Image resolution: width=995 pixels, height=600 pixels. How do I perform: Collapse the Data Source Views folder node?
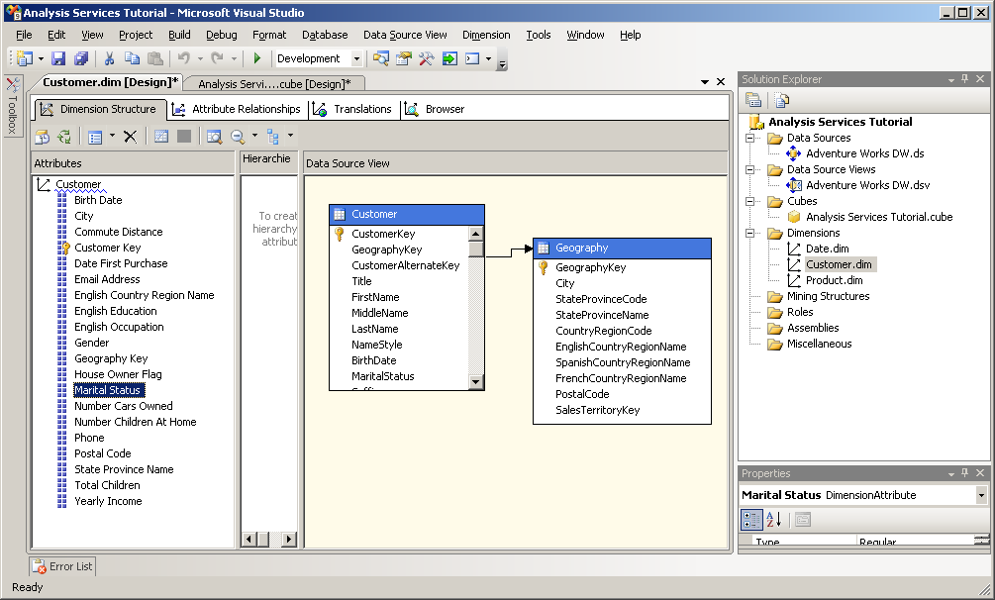click(x=750, y=169)
